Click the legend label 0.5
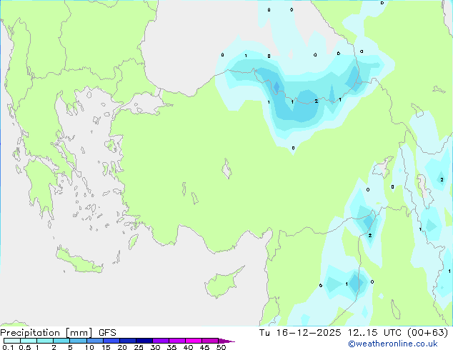 [24, 347]
